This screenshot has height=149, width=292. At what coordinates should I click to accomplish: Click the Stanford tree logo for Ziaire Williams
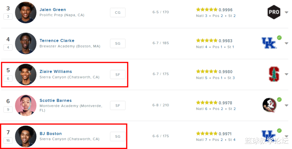(274, 74)
